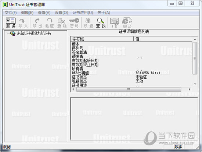Click the IE certificate toolbar icon
202x152 pixels.
click(x=115, y=23)
